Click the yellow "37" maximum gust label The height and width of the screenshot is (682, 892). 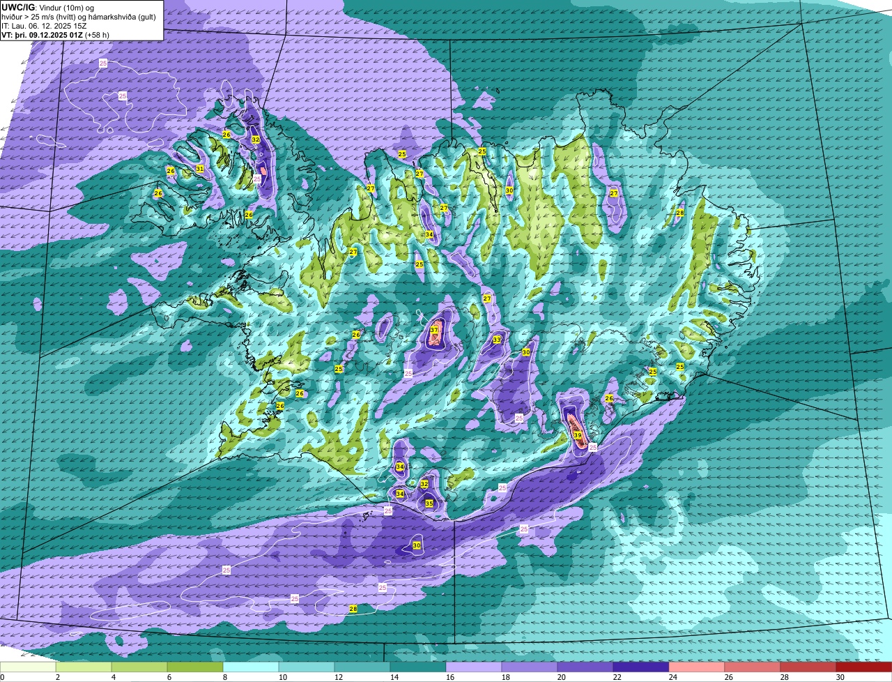coord(434,330)
